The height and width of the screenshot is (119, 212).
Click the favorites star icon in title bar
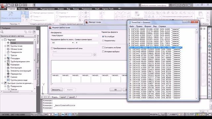[184, 5]
